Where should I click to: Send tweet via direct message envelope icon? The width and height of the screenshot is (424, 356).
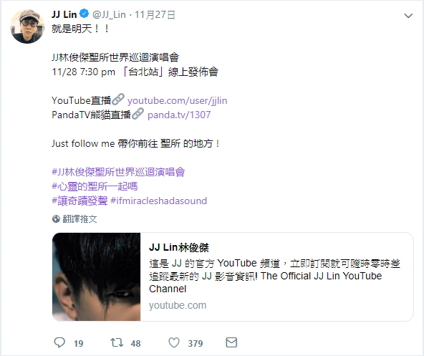point(231,342)
